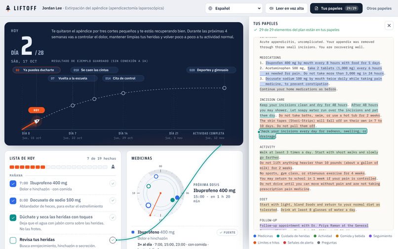Viewport: 398px width, 249px height.
Task: Click the Leer en voz alta button
Action: point(286,8)
